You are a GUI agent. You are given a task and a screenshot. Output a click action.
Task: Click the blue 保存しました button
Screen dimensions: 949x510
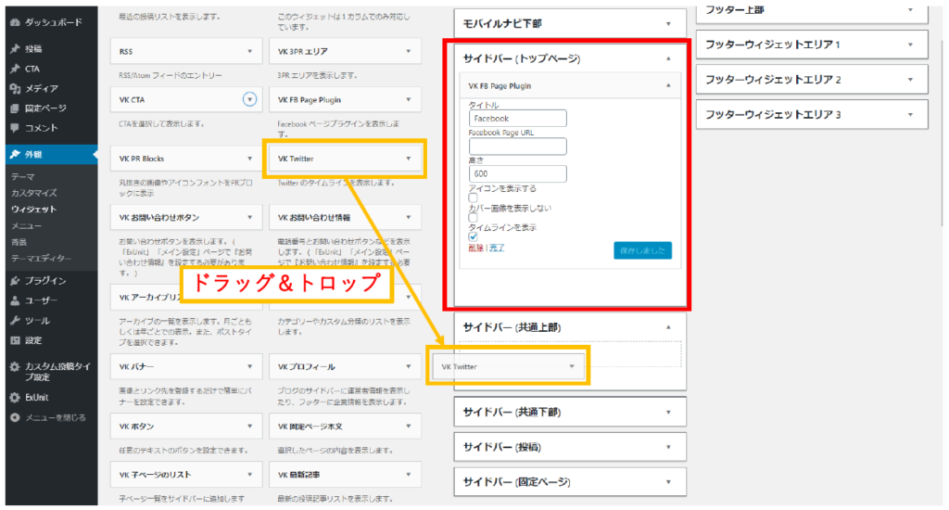(x=643, y=250)
